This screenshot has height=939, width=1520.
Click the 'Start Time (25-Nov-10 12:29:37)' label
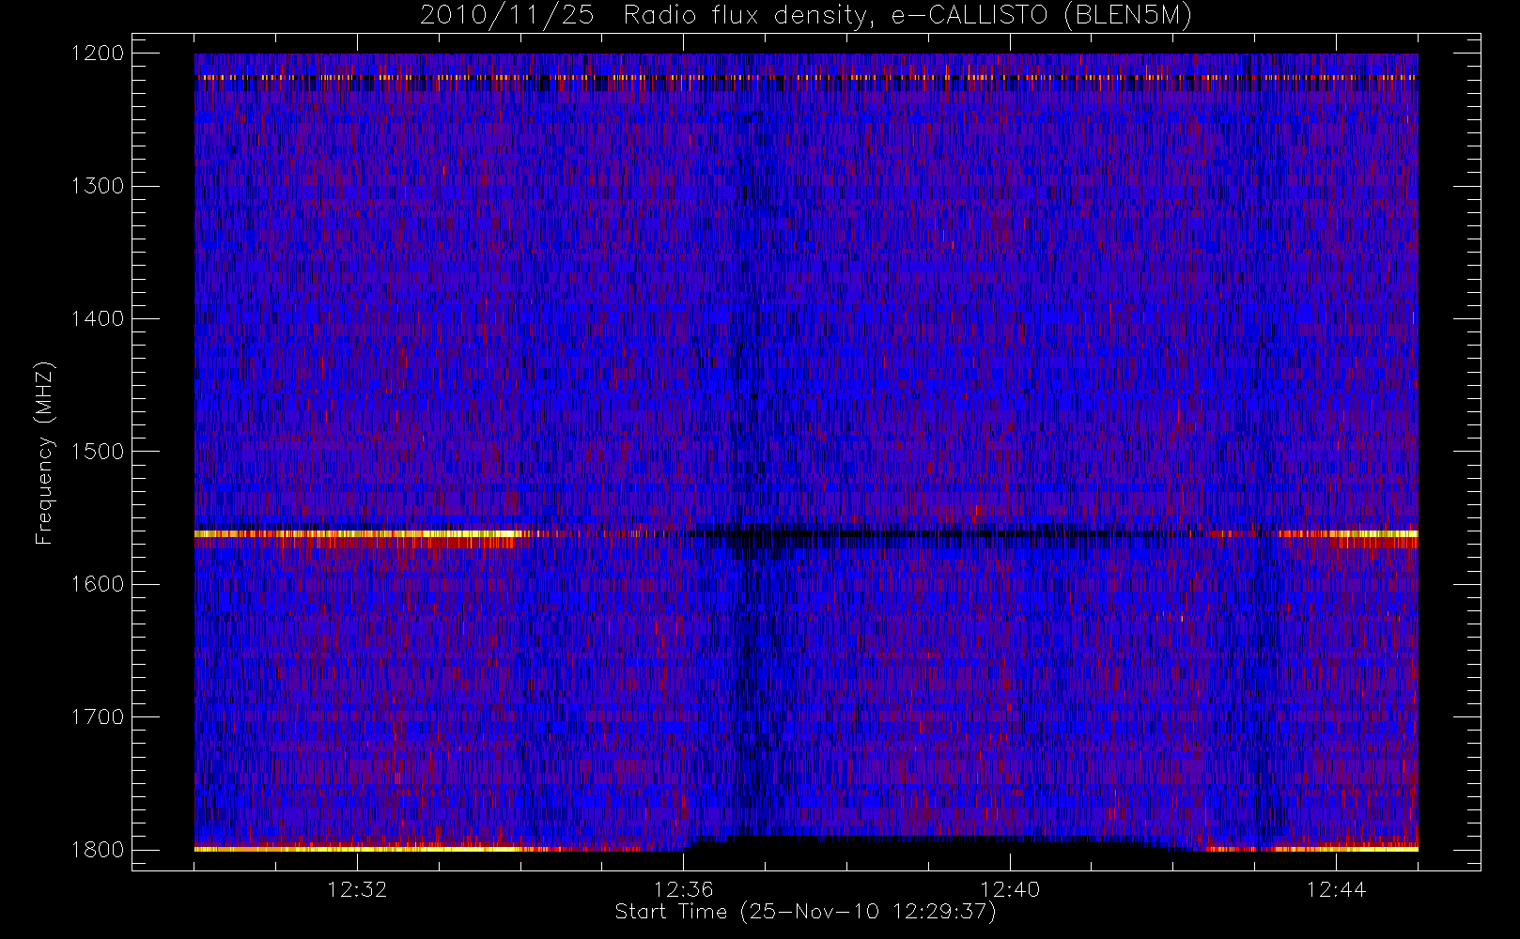[x=805, y=912]
